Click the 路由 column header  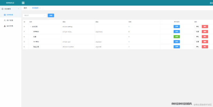pyautogui.click(x=97, y=22)
